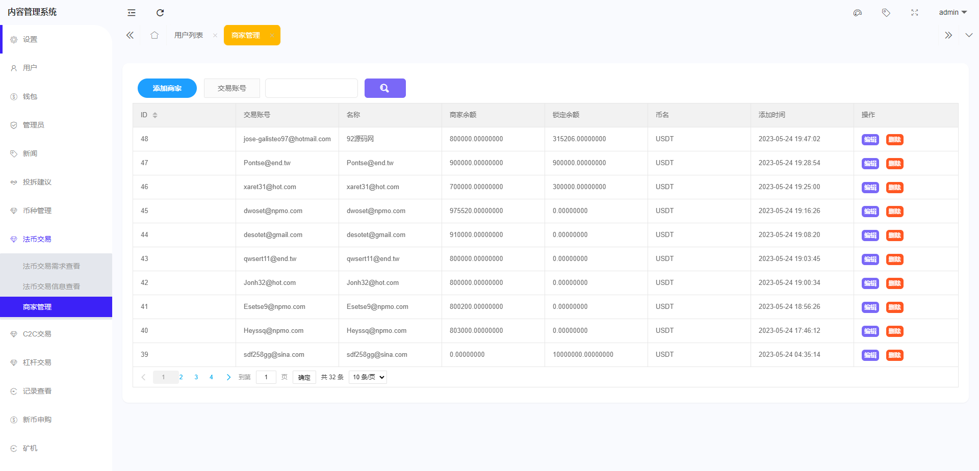The width and height of the screenshot is (979, 471).
Task: Switch to the 用户列表 tab
Action: pyautogui.click(x=189, y=35)
